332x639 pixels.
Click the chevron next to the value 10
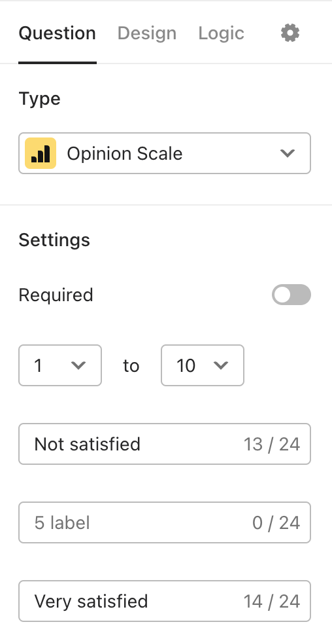tap(221, 365)
